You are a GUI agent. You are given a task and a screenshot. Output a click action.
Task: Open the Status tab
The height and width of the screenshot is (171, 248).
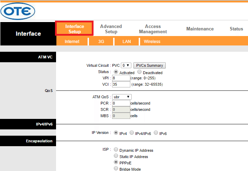[x=236, y=29]
